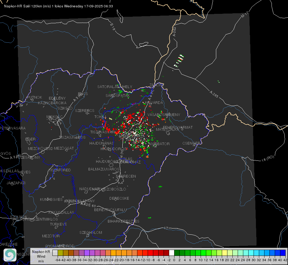Pick the dark green swatch between 0 and 2
The width and height of the screenshot is (288, 265).
pos(177,253)
